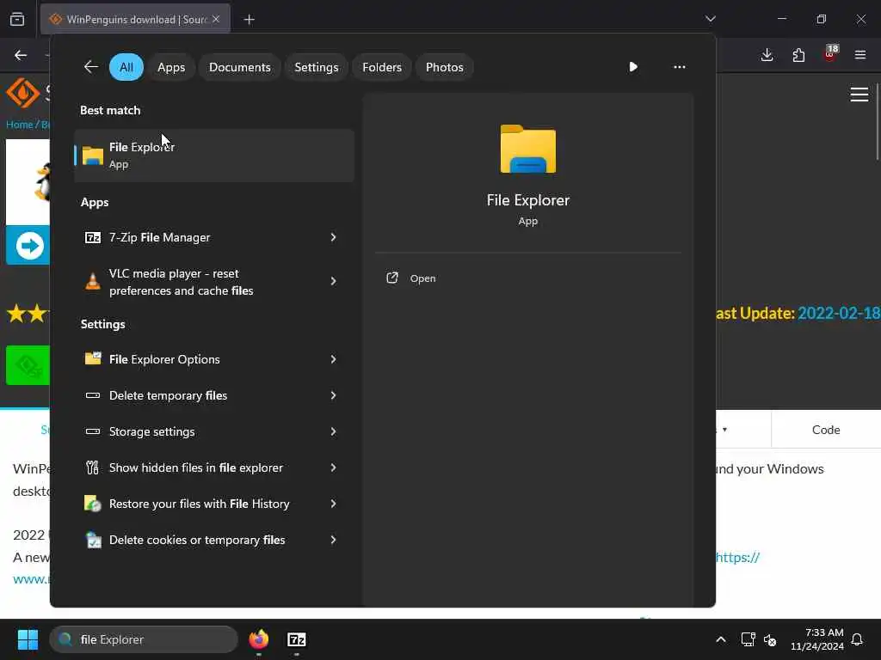Close the WinPenguins download tab
This screenshot has height=660, width=881.
[216, 19]
